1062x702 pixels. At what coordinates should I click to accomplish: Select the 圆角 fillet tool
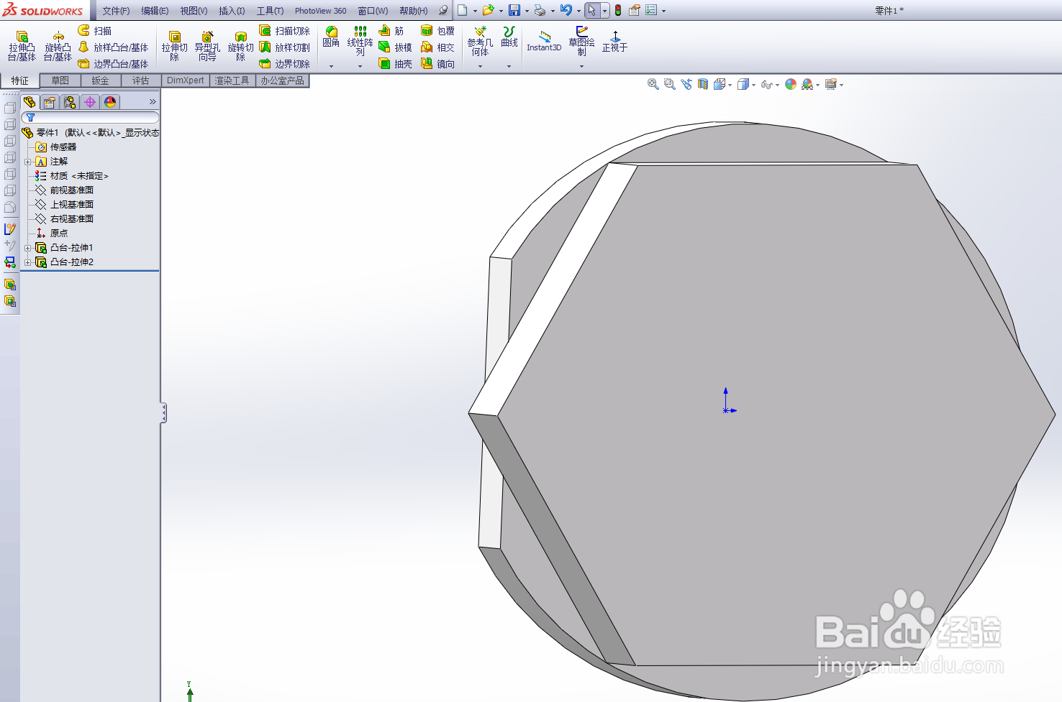click(x=331, y=37)
